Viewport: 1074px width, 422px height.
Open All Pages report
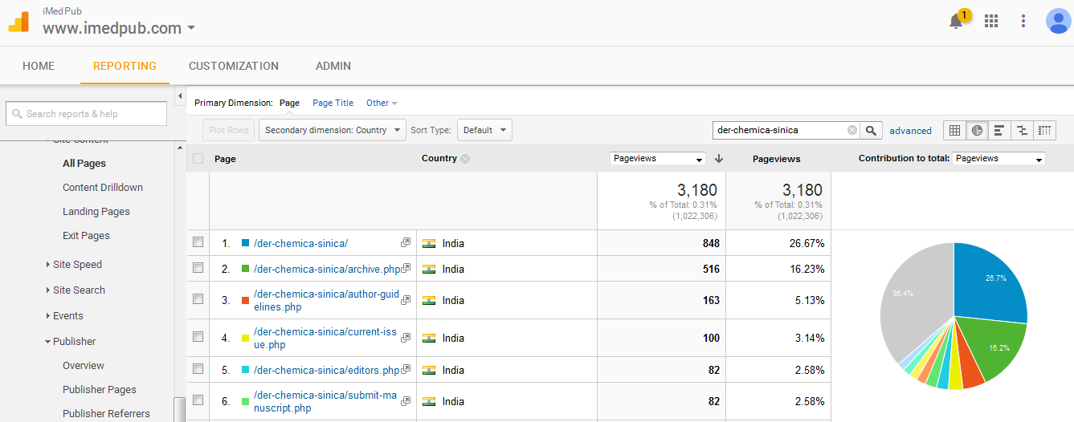tap(84, 163)
